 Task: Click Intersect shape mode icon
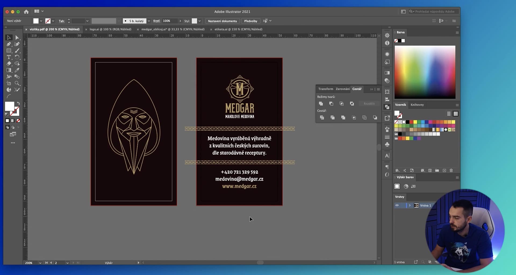click(x=342, y=103)
